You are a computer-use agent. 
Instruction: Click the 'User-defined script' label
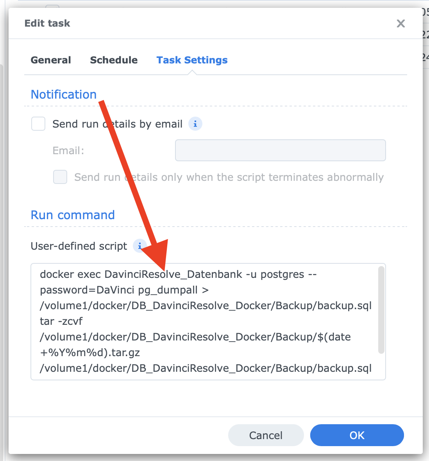79,246
